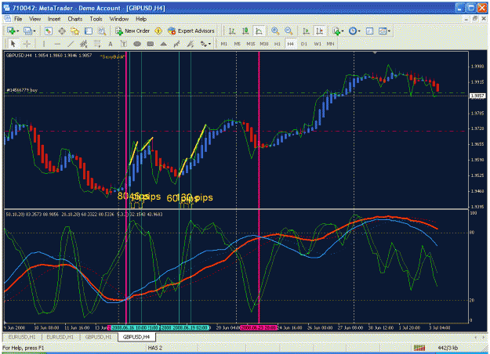The width and height of the screenshot is (490, 354).
Task: Select the Fibonacci Retracement tool
Action: pyautogui.click(x=97, y=44)
